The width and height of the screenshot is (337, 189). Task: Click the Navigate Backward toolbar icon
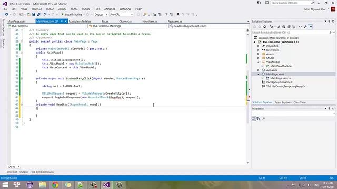tap(7, 14)
